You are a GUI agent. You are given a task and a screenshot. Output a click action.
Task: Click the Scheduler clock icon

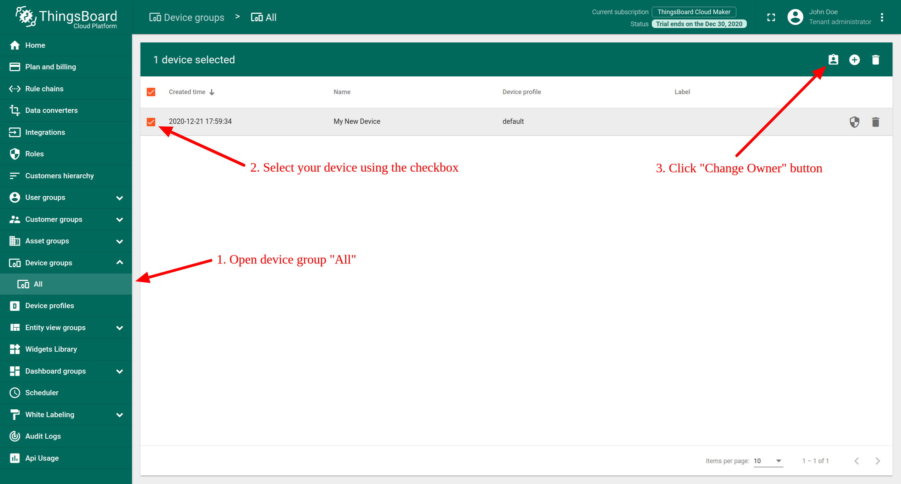pyautogui.click(x=15, y=393)
